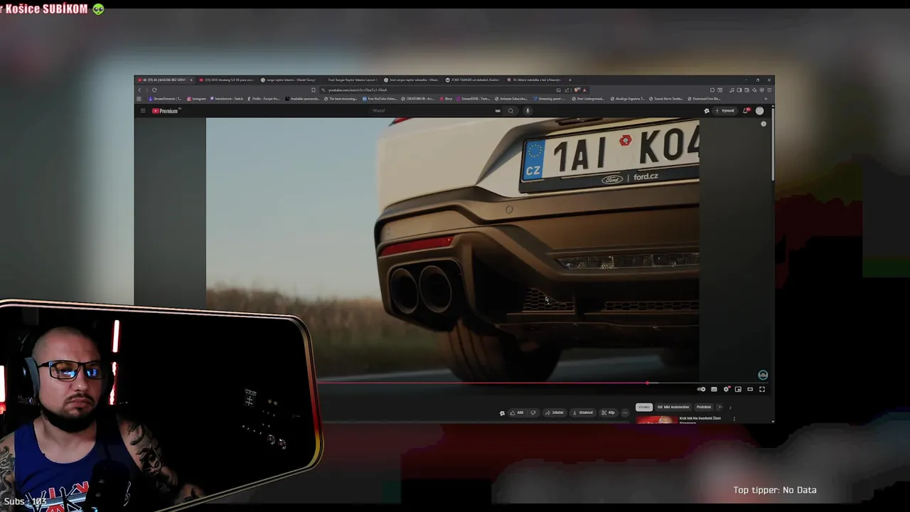The image size is (910, 512).
Task: Close the active YouTube tab
Action: [x=191, y=80]
